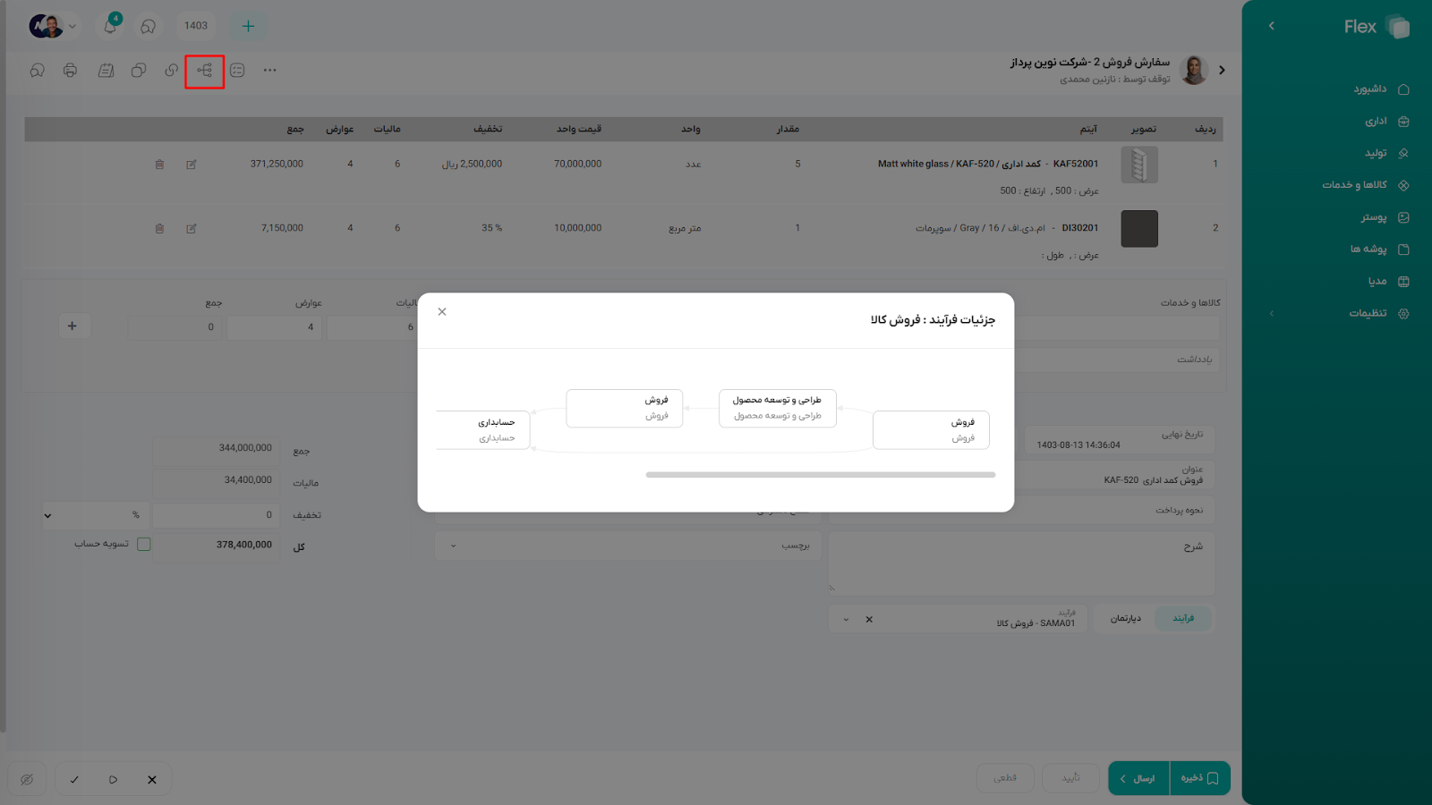Viewport: 1432px width, 805px height.
Task: Collapse the Flex sidebar with chevron
Action: point(1271,26)
